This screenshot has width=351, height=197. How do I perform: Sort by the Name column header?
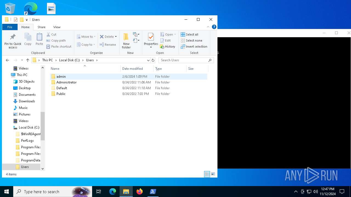pyautogui.click(x=85, y=69)
